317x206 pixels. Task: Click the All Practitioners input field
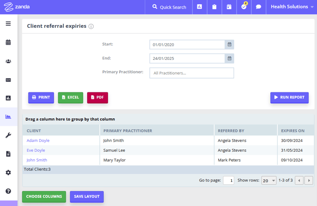(192, 73)
